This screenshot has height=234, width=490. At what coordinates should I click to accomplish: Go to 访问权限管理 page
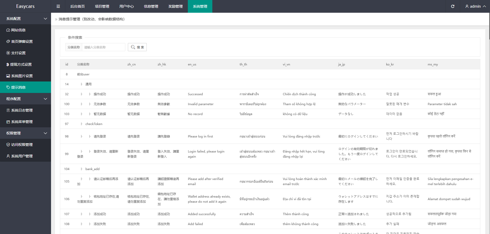pyautogui.click(x=22, y=145)
